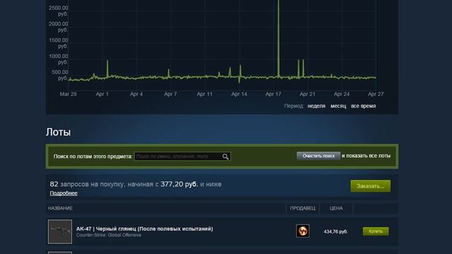Click the 'НАЗВАНИЕ' column header
Image resolution: width=452 pixels, height=254 pixels.
pyautogui.click(x=60, y=208)
